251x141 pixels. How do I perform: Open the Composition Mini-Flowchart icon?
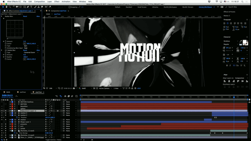[x=56, y=96]
